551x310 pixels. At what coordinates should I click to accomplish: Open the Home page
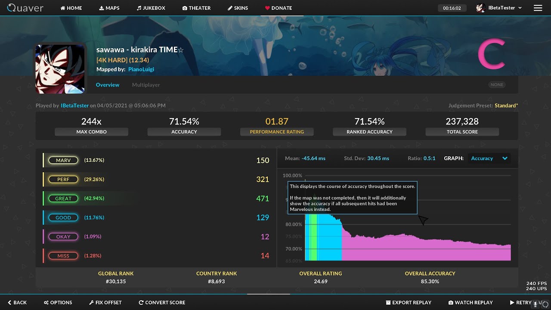[x=71, y=8]
